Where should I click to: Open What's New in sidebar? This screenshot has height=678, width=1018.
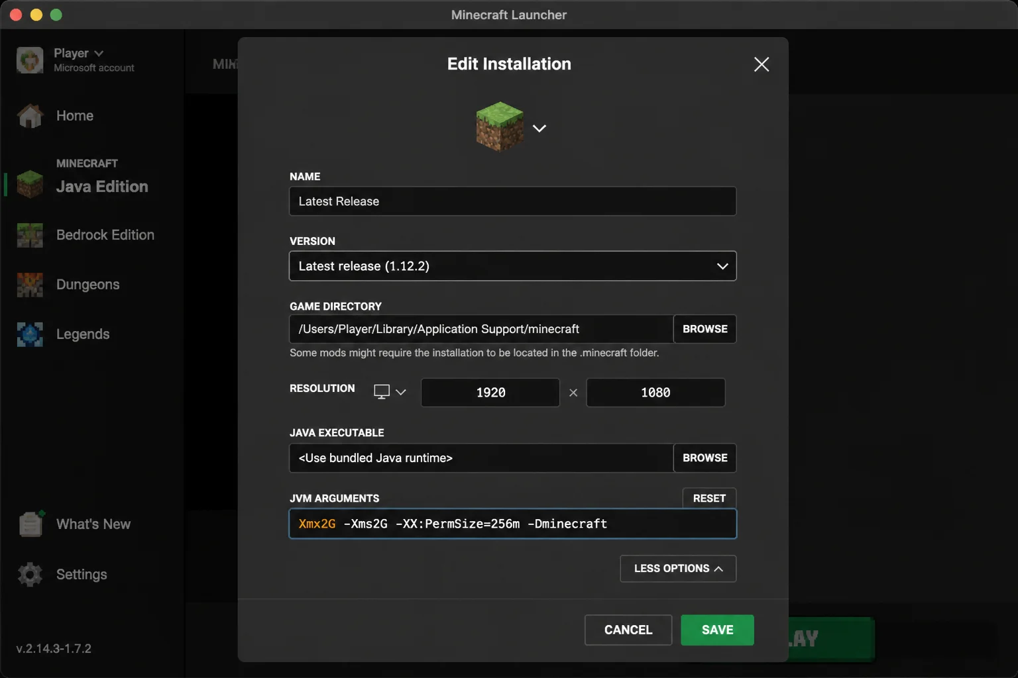[x=93, y=524]
